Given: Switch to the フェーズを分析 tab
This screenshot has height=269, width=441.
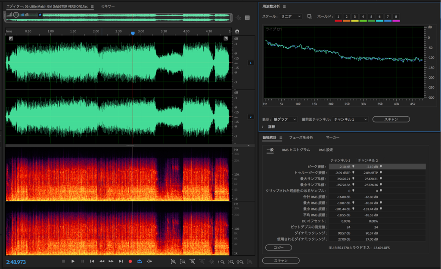Looking at the screenshot, I should (301, 138).
